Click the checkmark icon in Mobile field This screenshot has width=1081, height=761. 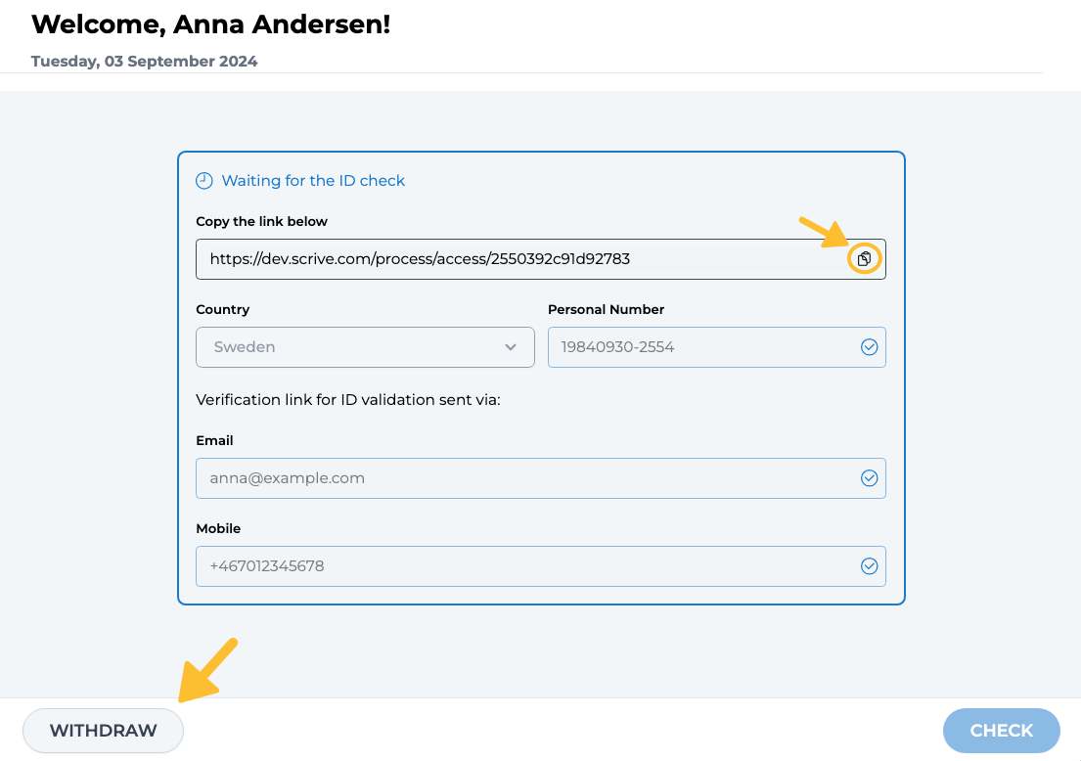click(869, 566)
